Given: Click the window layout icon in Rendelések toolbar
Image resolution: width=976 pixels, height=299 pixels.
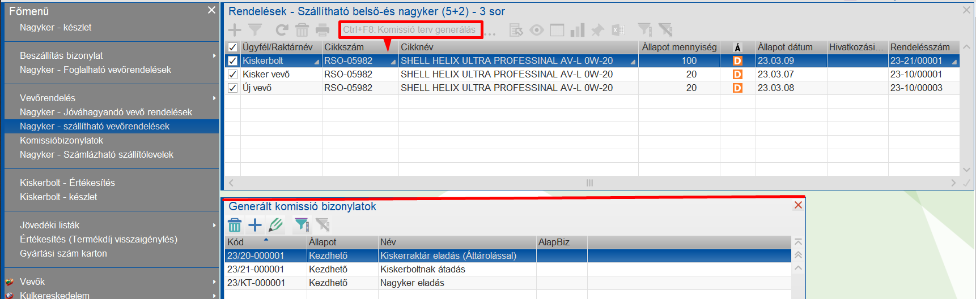Looking at the screenshot, I should pyautogui.click(x=557, y=30).
